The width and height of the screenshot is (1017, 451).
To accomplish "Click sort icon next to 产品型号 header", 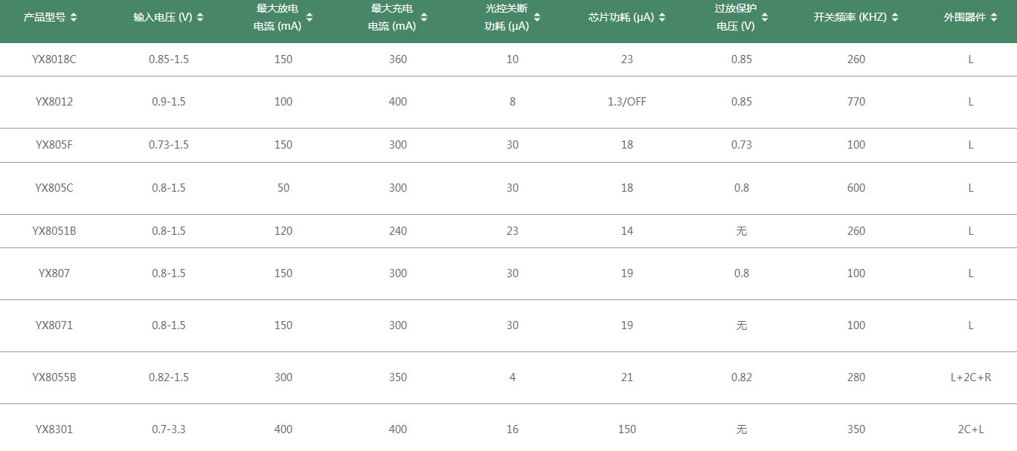I will click(74, 18).
